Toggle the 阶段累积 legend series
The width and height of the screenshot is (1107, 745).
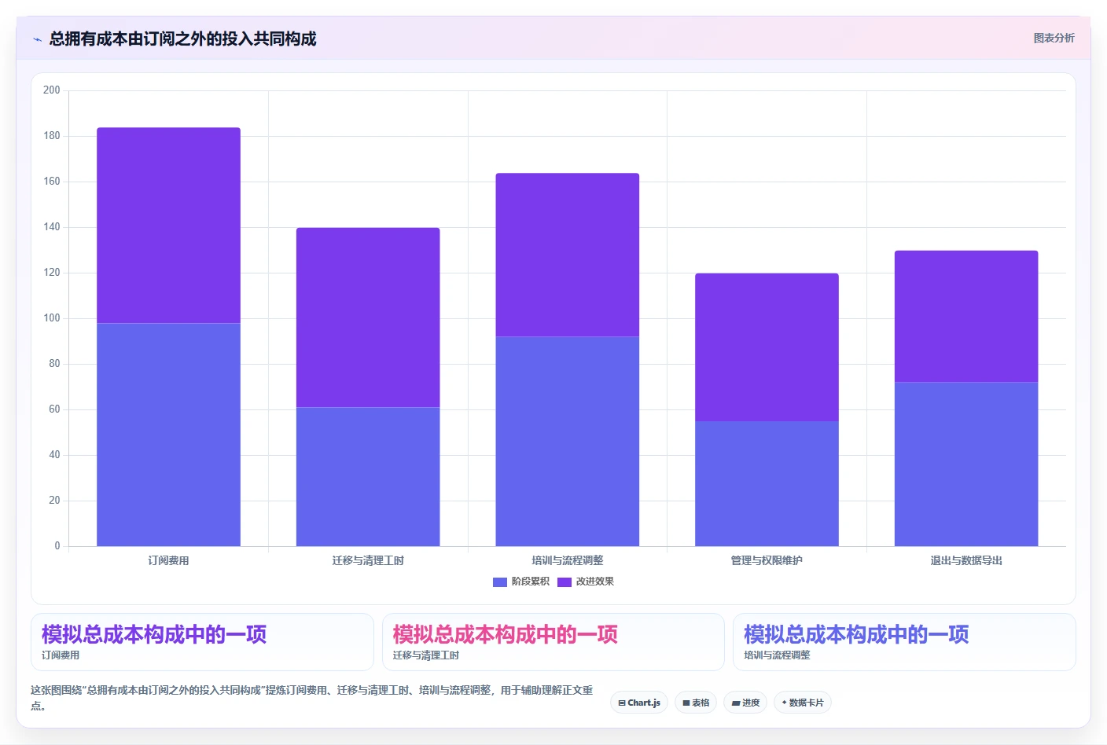pyautogui.click(x=521, y=582)
